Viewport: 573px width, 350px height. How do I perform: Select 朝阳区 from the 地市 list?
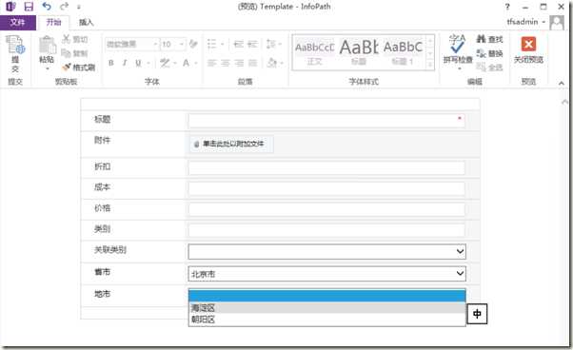coord(327,320)
